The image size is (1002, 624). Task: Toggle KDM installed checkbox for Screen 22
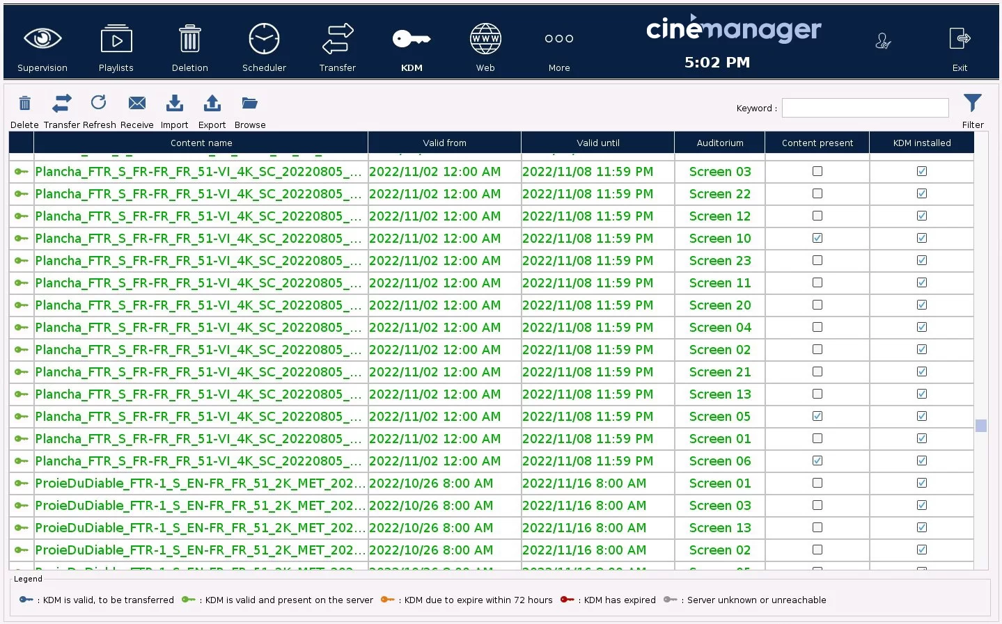click(x=922, y=193)
